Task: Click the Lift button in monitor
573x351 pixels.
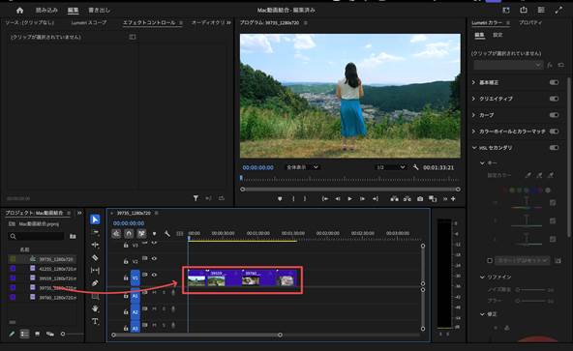Action: [394, 198]
